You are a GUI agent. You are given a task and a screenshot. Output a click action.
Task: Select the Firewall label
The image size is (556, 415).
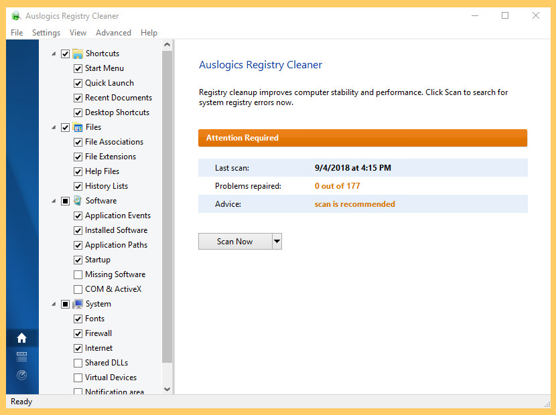click(x=98, y=333)
